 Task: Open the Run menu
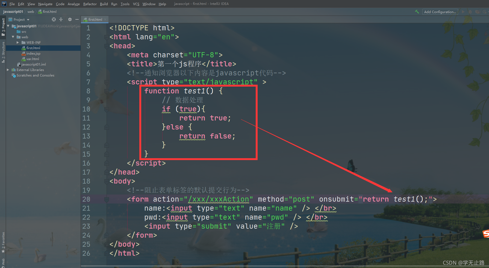pyautogui.click(x=114, y=4)
